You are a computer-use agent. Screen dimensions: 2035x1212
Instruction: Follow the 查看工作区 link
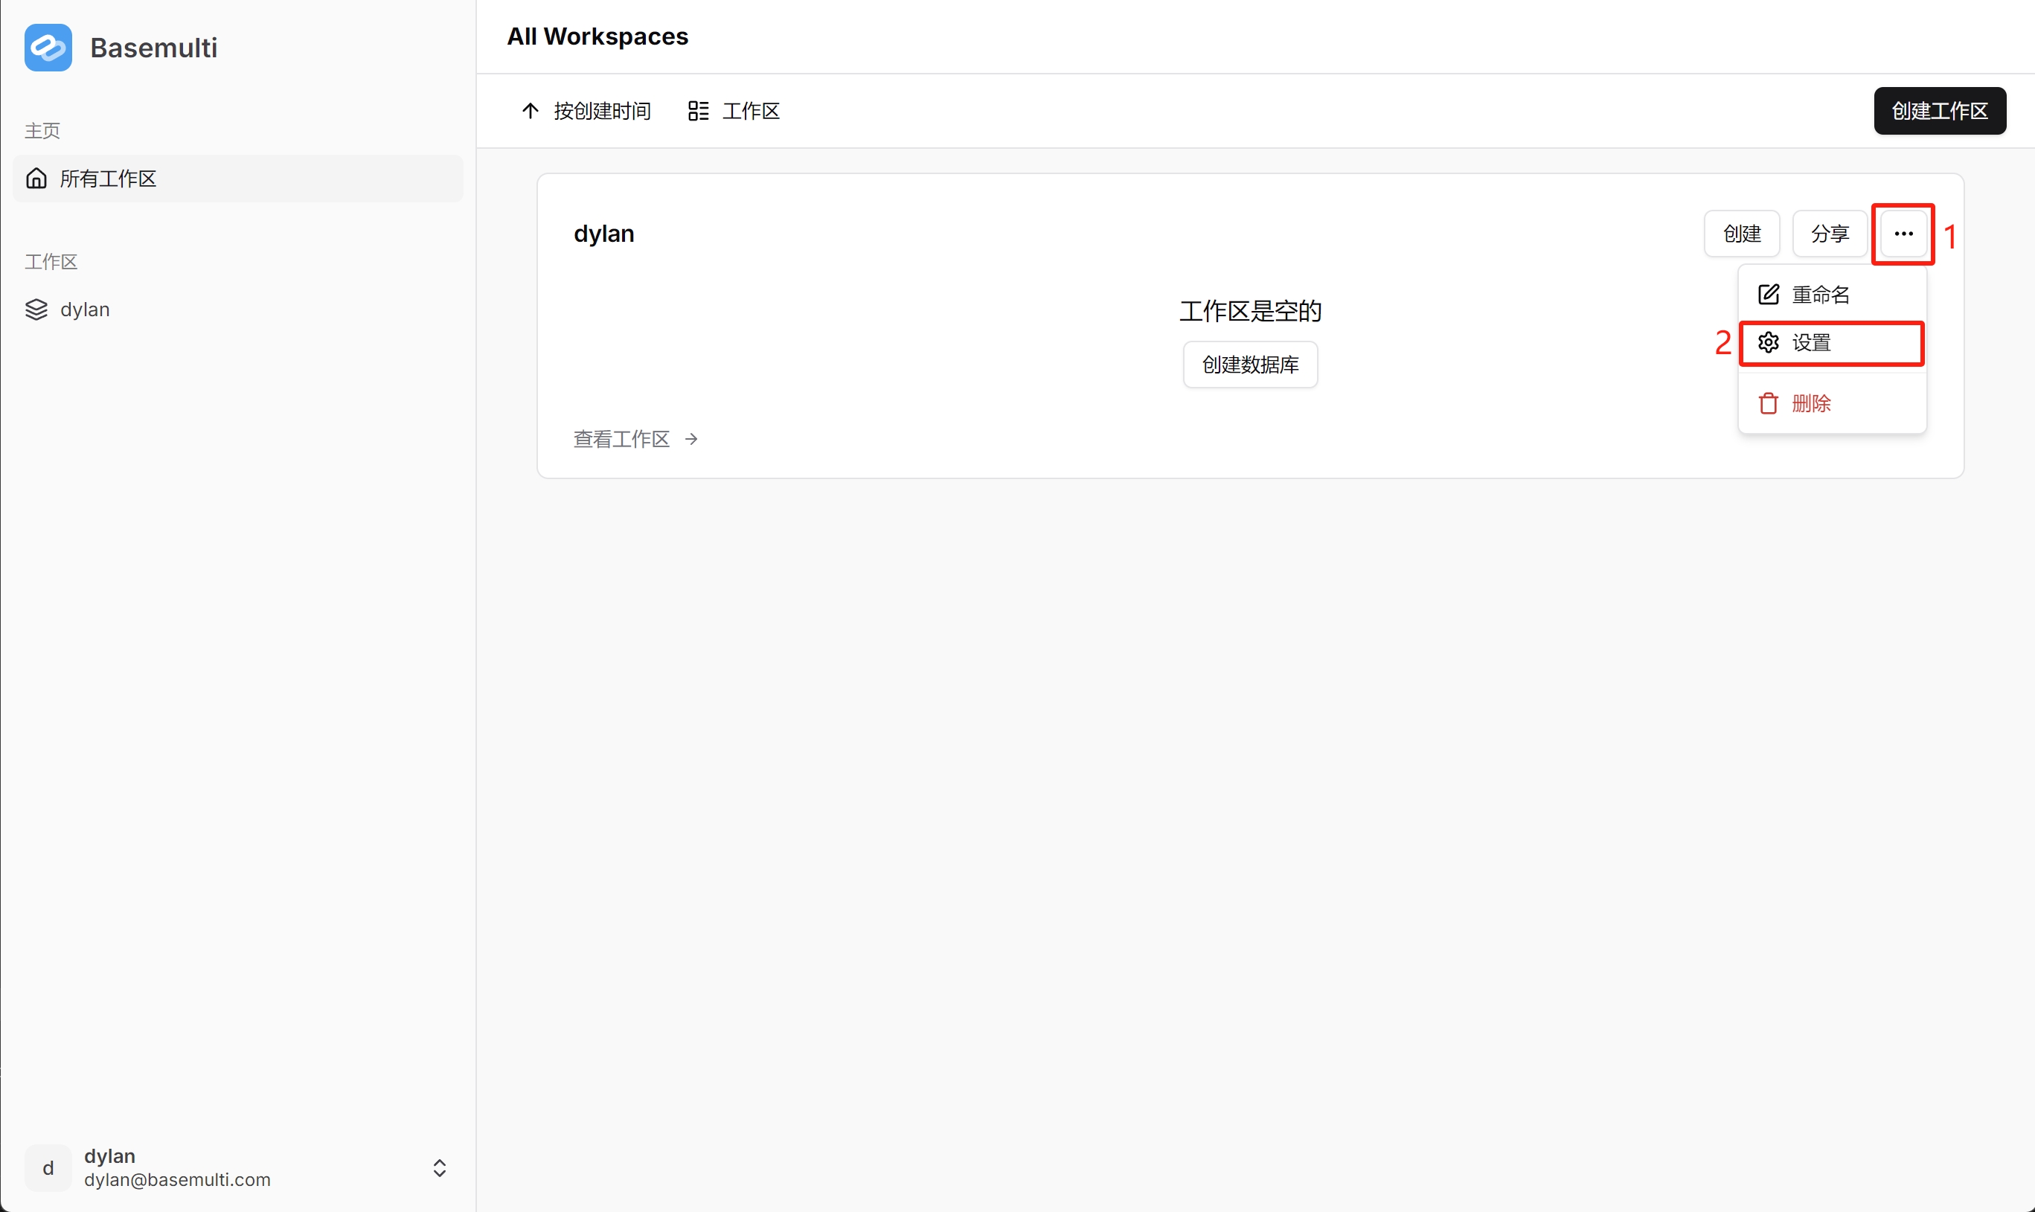635,440
